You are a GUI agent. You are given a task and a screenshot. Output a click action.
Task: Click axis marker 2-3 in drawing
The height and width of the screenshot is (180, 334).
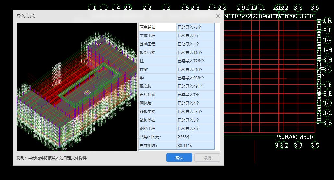coord(166,8)
